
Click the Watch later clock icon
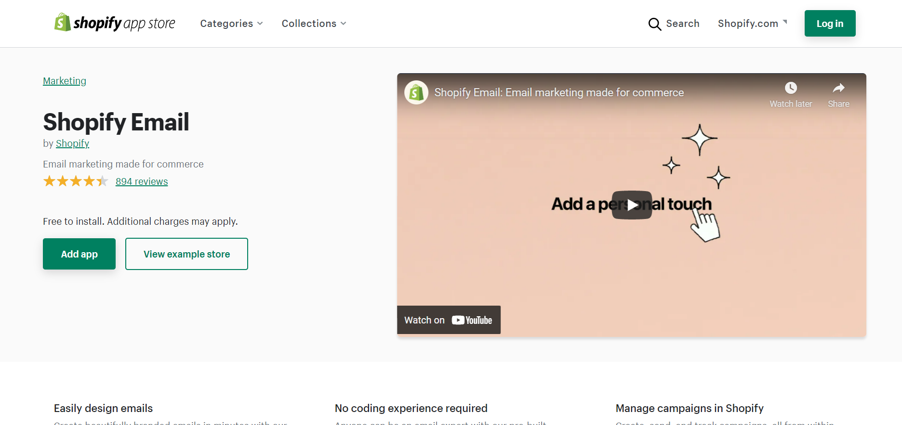[791, 88]
